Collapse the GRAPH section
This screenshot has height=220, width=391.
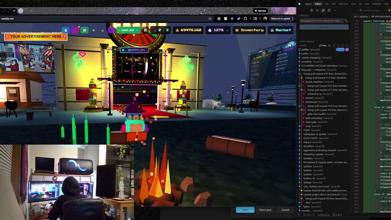[303, 46]
